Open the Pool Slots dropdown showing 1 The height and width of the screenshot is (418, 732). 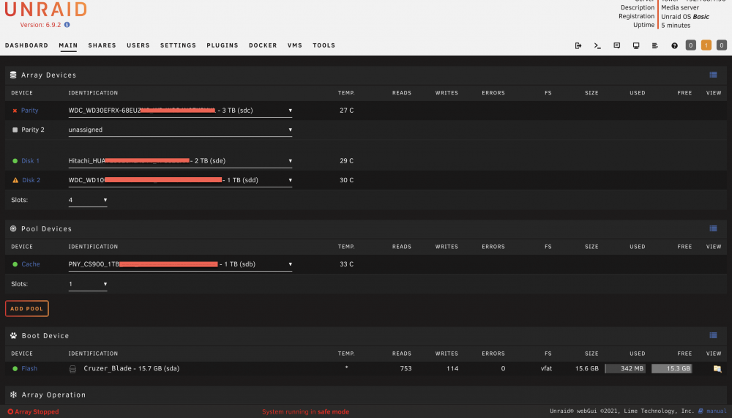click(x=88, y=284)
